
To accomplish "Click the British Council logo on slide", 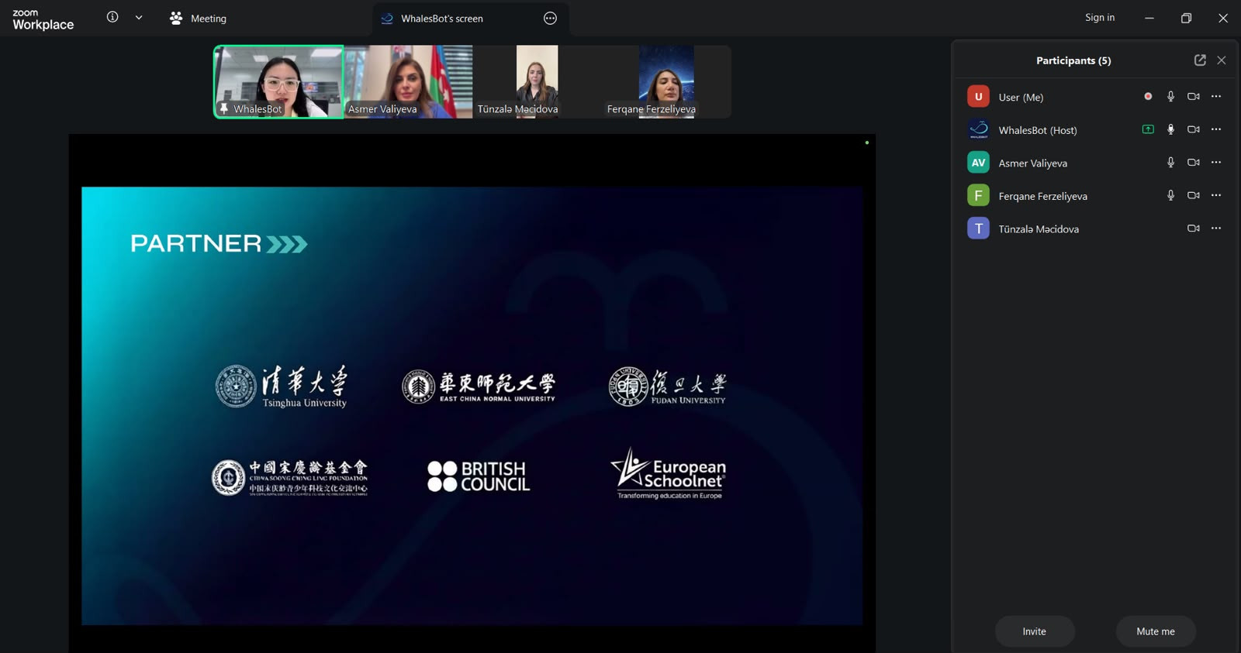I will point(479,476).
